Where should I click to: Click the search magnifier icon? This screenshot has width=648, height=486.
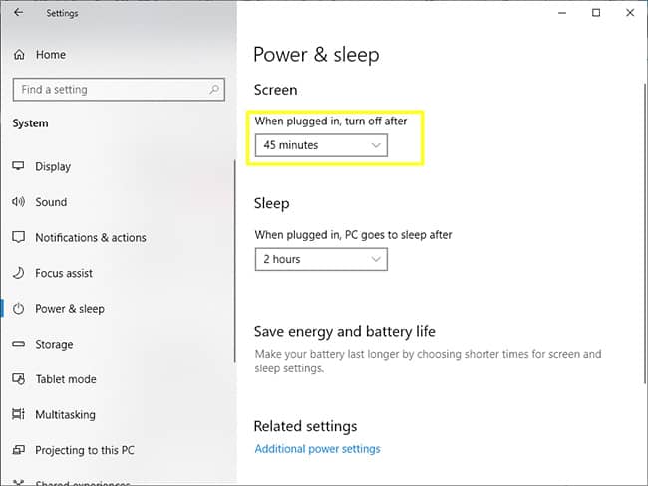[x=214, y=89]
